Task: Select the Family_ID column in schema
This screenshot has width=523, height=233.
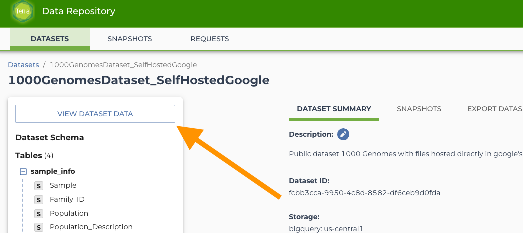Action: click(x=67, y=199)
